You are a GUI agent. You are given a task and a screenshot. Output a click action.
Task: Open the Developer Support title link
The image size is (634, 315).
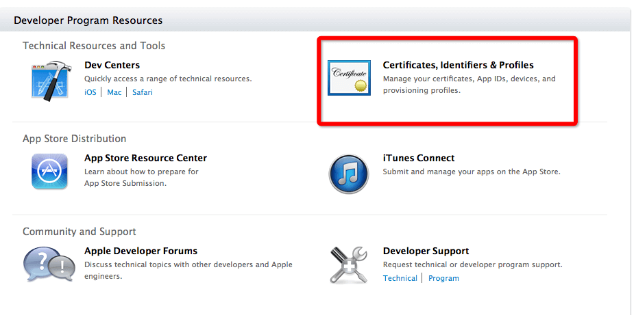coord(426,251)
